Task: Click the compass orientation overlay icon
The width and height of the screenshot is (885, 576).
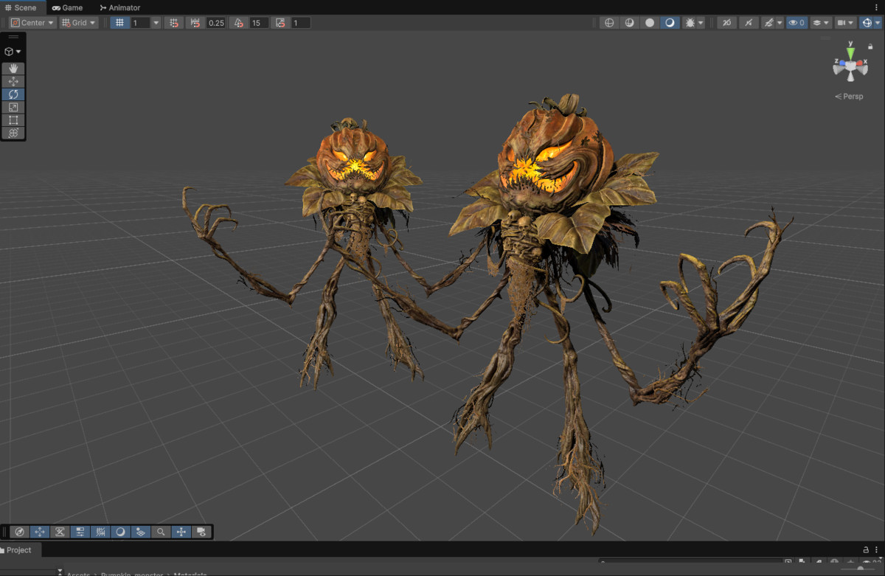Action: [20, 532]
